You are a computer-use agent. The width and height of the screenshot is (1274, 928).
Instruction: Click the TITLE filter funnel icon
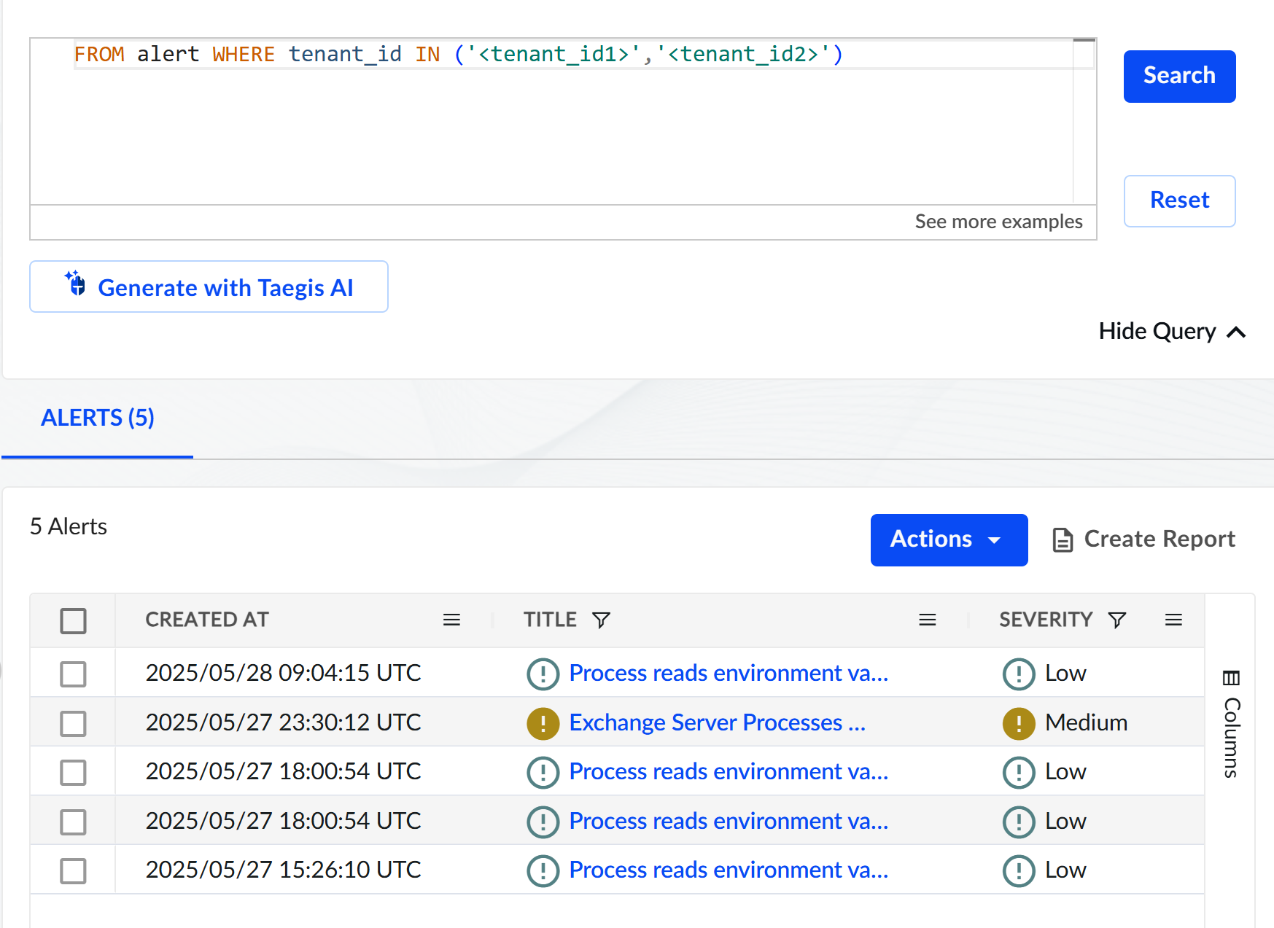pos(601,620)
